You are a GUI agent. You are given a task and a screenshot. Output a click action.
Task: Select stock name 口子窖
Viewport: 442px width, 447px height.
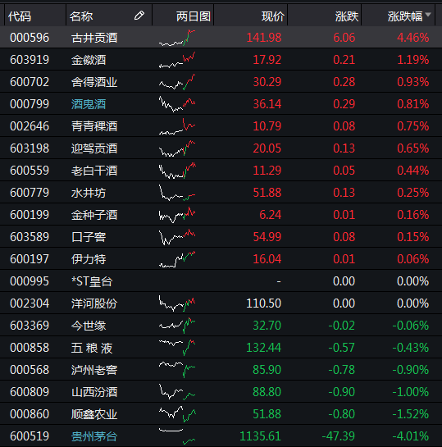point(89,237)
